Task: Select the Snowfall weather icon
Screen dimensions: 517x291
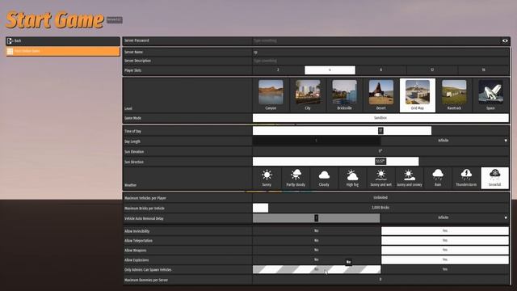Action: (x=494, y=178)
